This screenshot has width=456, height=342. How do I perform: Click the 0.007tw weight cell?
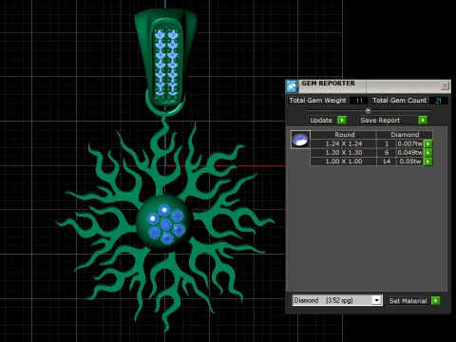click(x=409, y=143)
